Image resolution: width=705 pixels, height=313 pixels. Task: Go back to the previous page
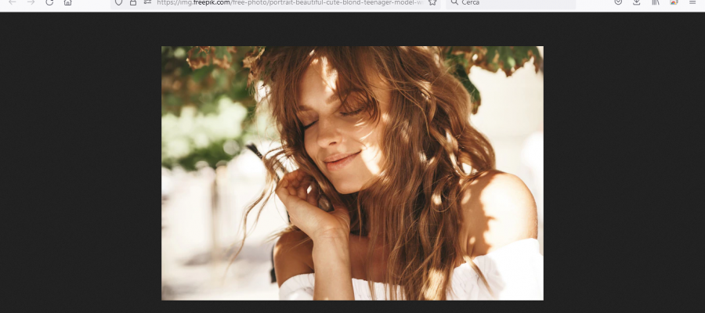click(12, 2)
